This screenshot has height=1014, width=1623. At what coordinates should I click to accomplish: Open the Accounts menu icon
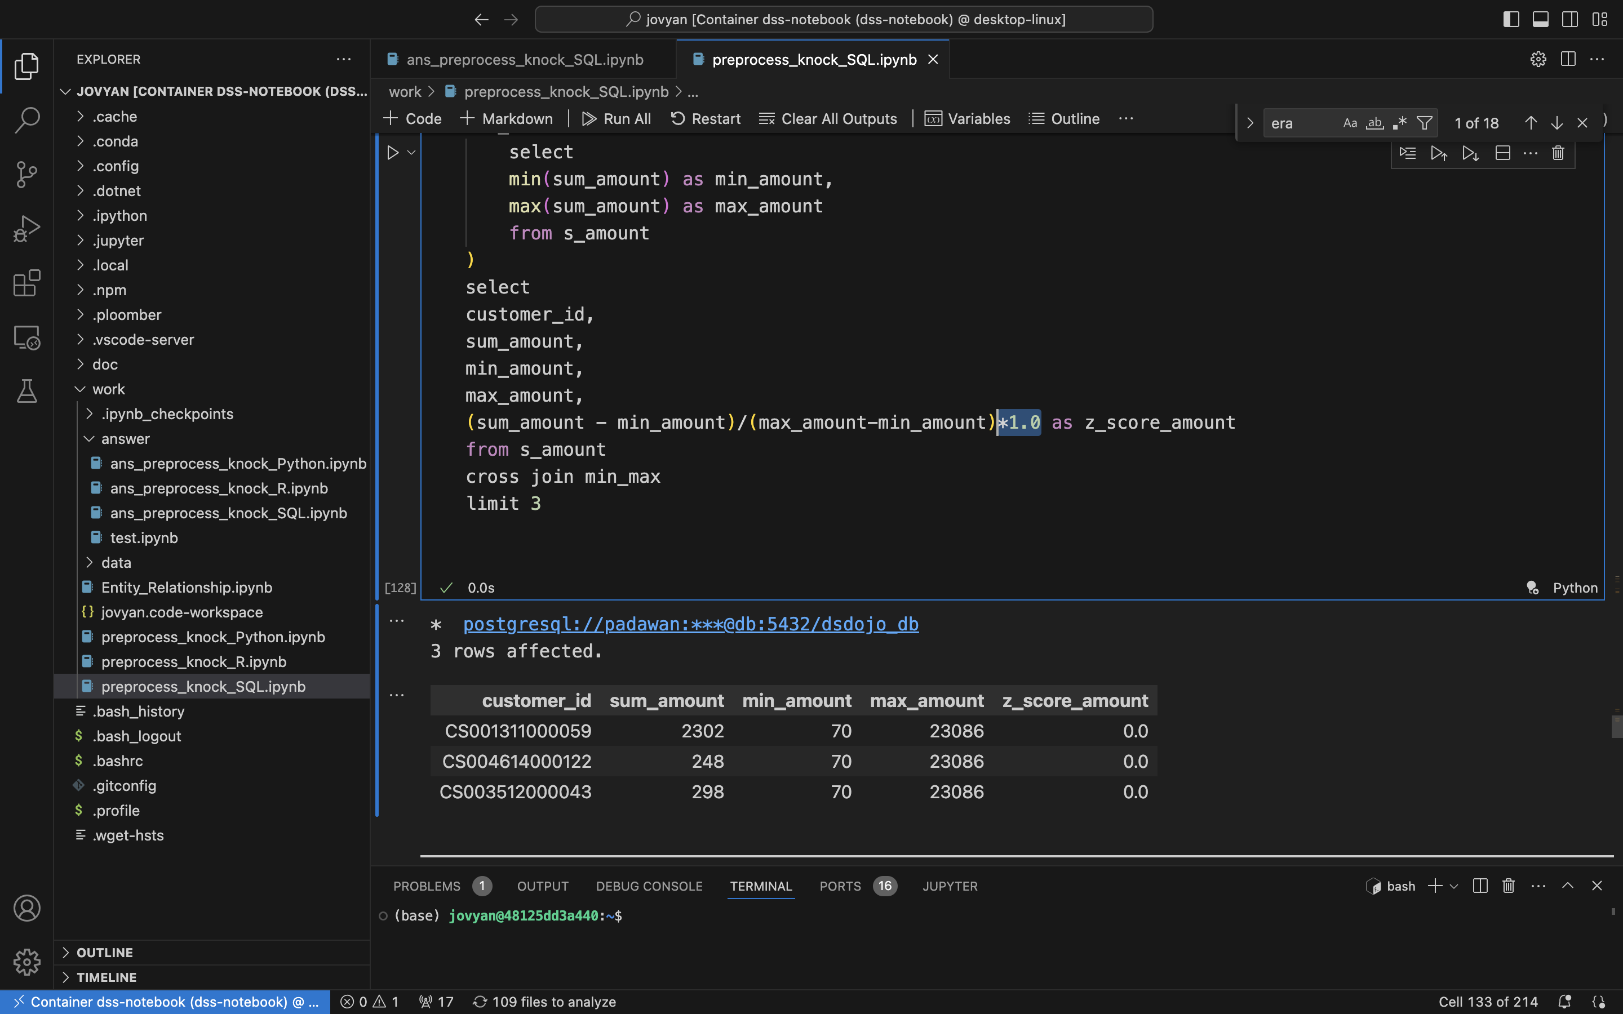27,908
